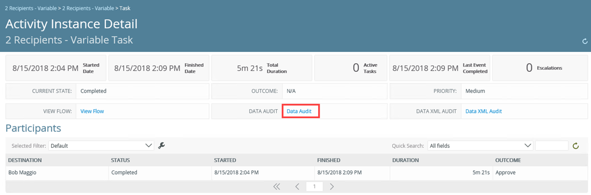Click the page number box
The width and height of the screenshot is (591, 195).
click(314, 186)
